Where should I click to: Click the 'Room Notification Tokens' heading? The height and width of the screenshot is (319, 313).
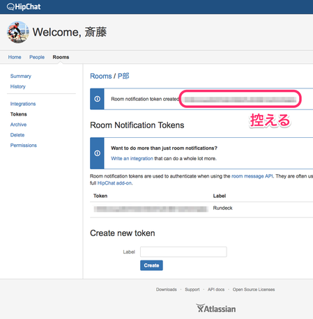pos(137,125)
